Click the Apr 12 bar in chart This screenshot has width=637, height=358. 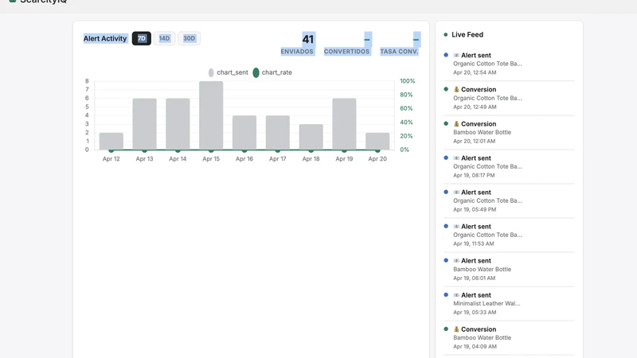point(111,142)
